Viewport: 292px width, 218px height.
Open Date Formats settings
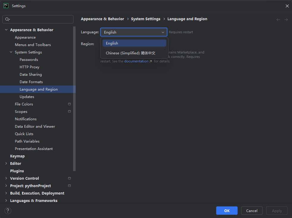pyautogui.click(x=31, y=82)
